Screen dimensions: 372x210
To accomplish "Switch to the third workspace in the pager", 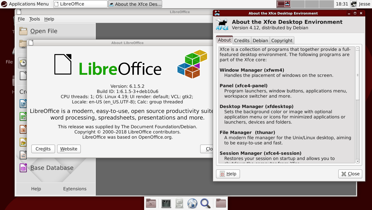I will (312, 4).
